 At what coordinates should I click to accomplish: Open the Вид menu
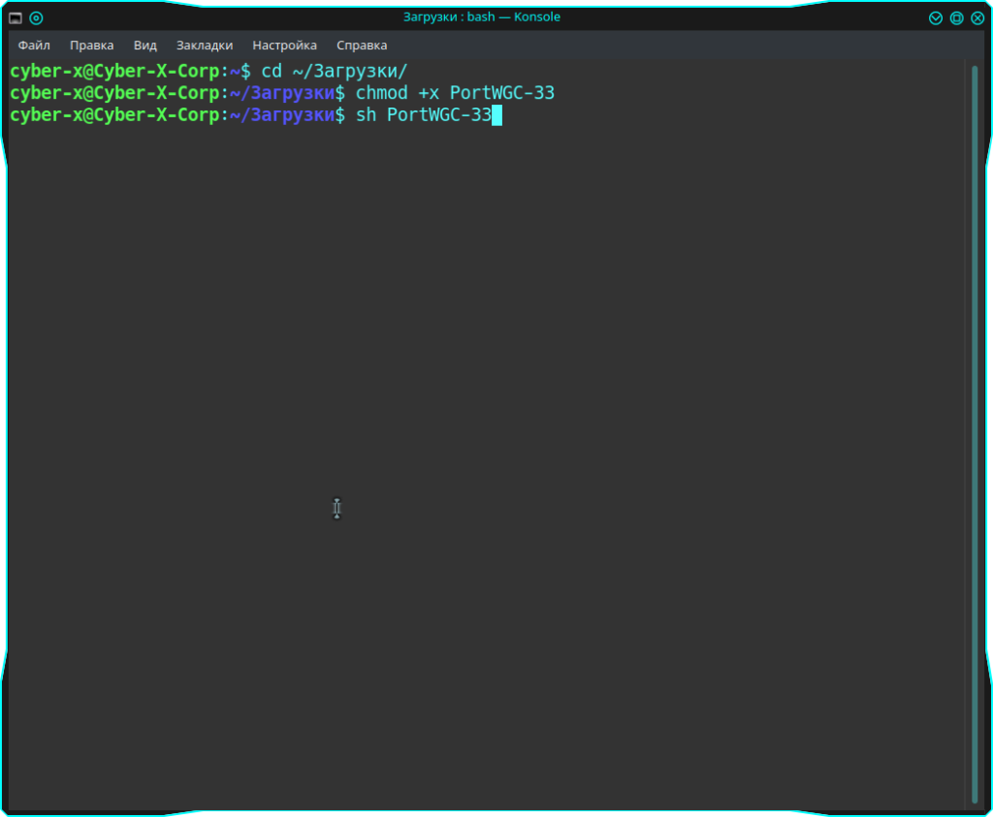[145, 46]
